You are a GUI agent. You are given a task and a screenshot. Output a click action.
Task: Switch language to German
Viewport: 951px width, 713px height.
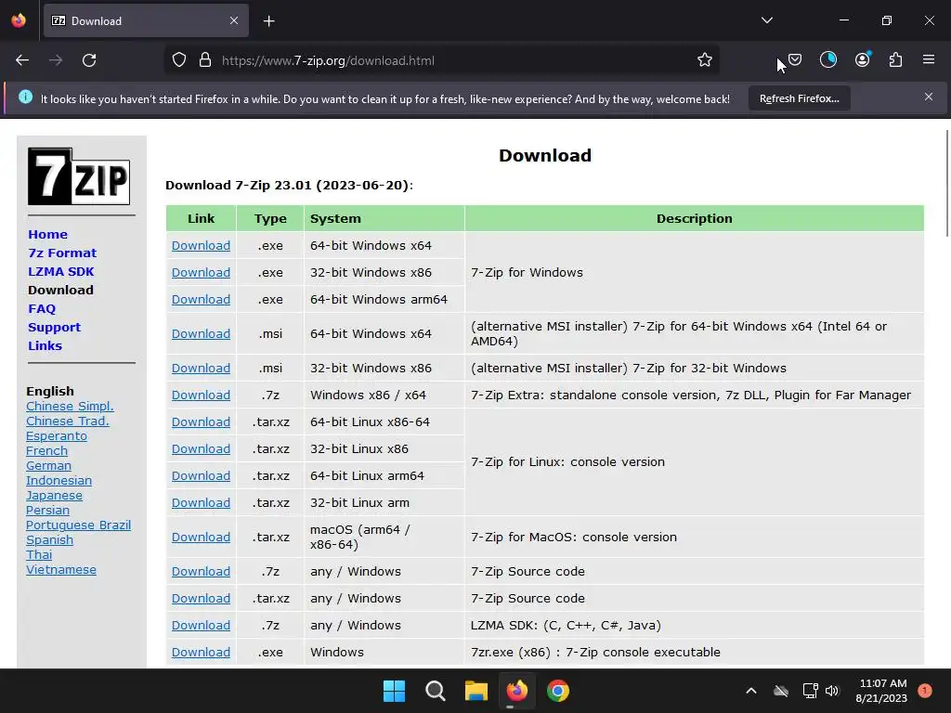[x=48, y=466]
